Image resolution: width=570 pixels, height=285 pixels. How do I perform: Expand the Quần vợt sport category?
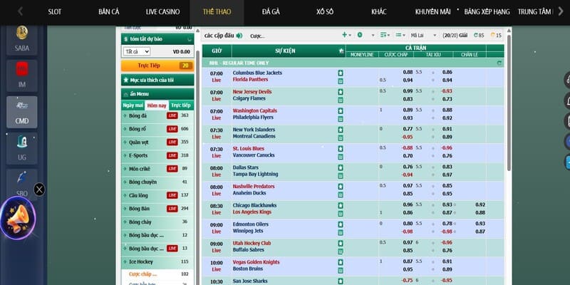pyautogui.click(x=157, y=142)
